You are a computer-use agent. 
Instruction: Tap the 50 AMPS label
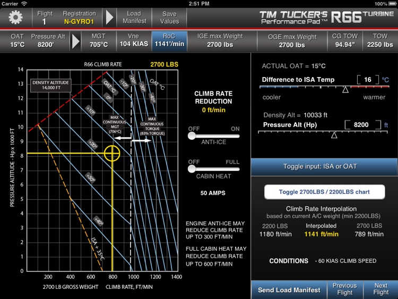tap(213, 193)
